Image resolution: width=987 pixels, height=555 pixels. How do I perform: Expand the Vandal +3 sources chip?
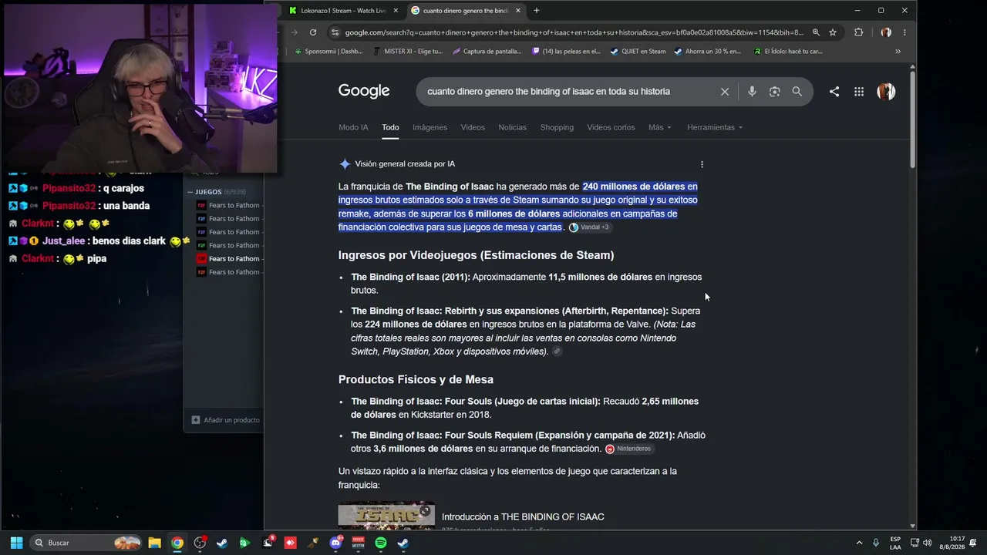click(x=589, y=227)
